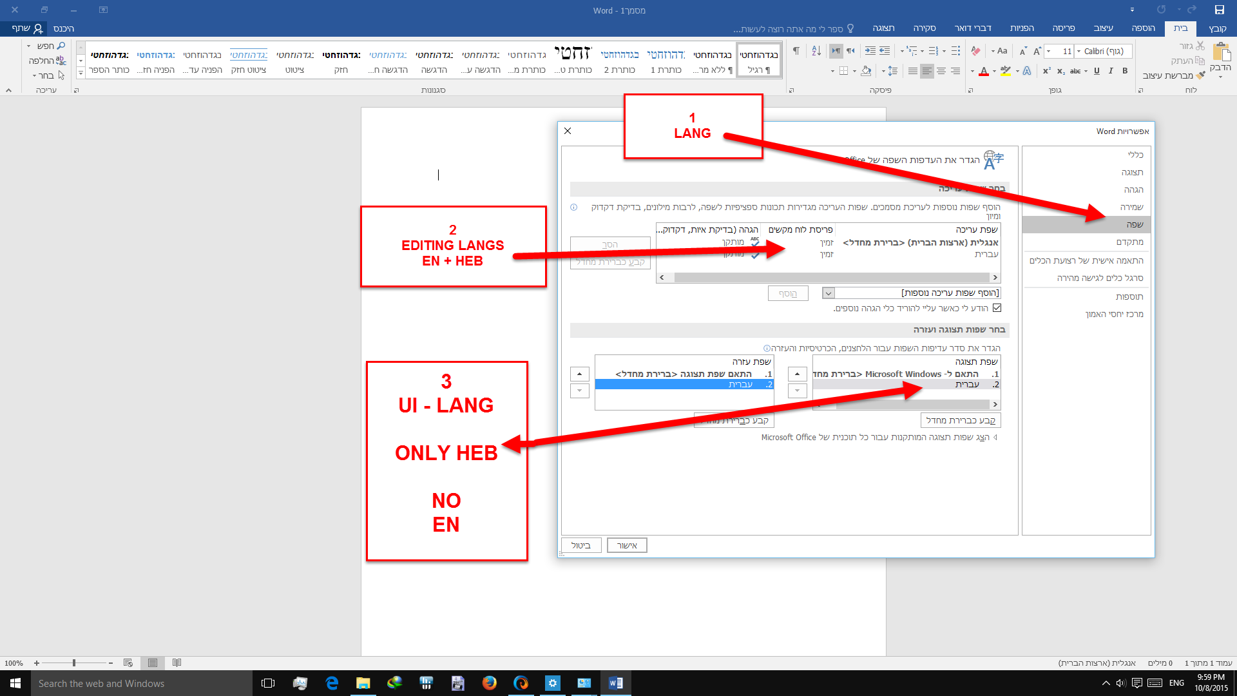
Task: Click the Format Painter brush
Action: 1200,75
